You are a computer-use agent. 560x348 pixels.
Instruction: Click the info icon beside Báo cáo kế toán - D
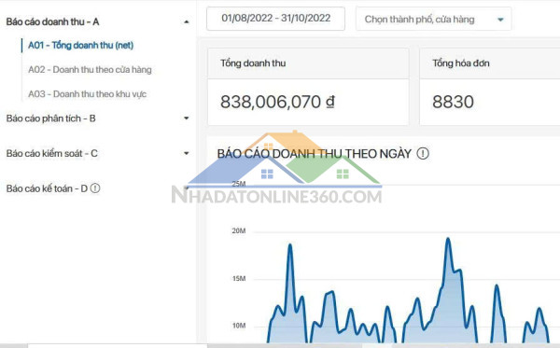[95, 188]
